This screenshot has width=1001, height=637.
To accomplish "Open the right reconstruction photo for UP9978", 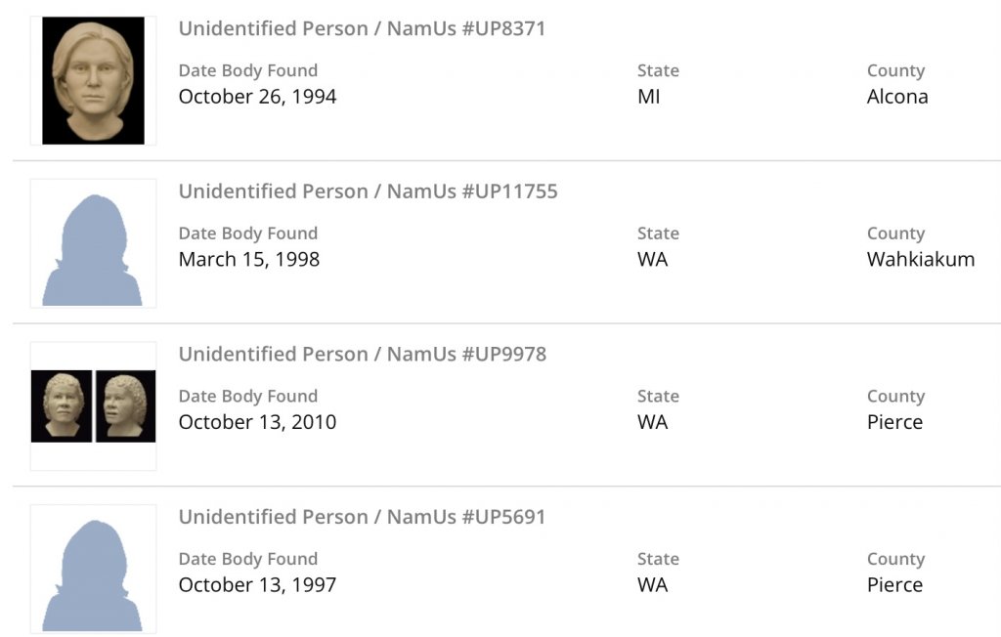I will coord(125,405).
